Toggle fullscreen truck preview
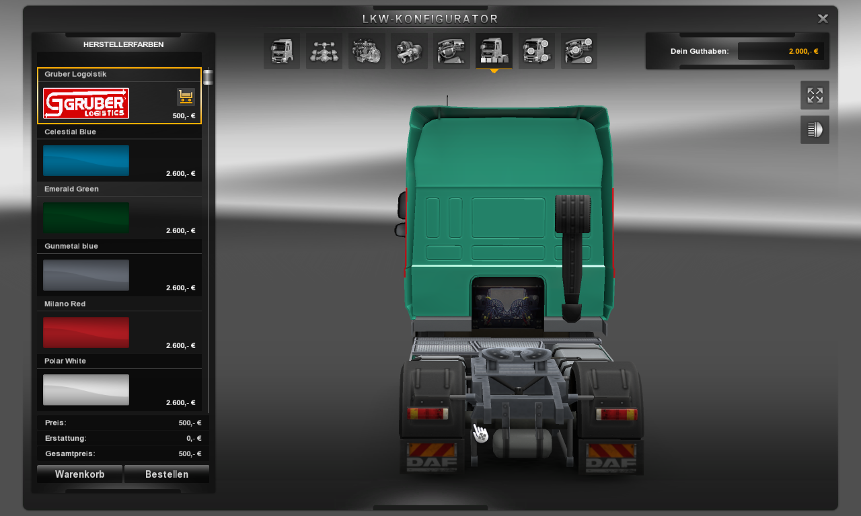861x516 pixels. [815, 95]
